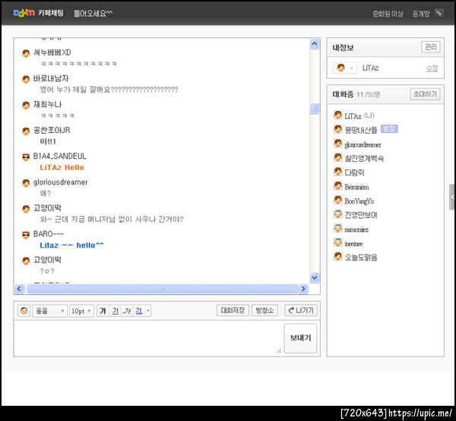Open the emoticon picker in toolbar
The image size is (456, 421).
click(24, 311)
